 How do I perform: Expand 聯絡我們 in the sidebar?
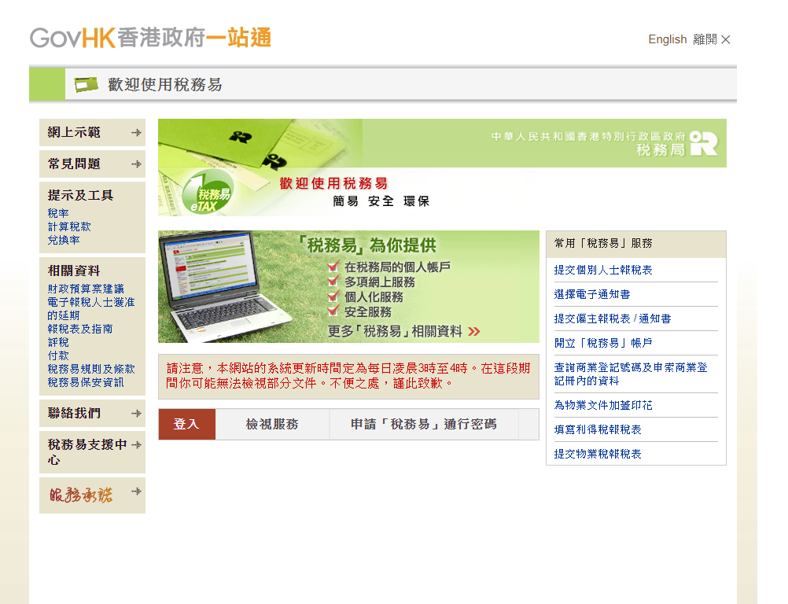(136, 414)
